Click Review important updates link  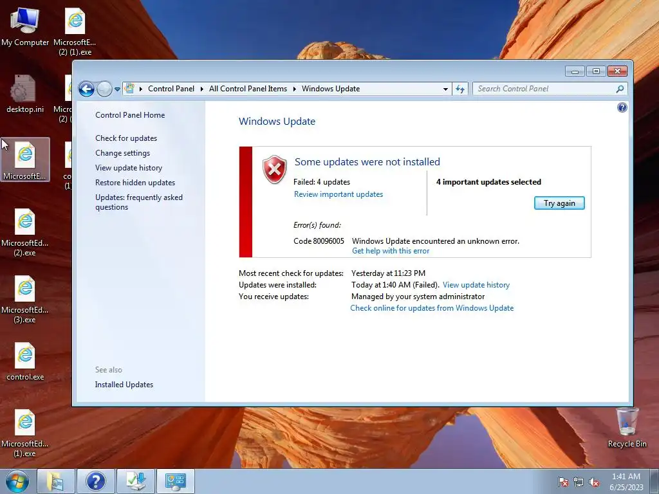339,194
